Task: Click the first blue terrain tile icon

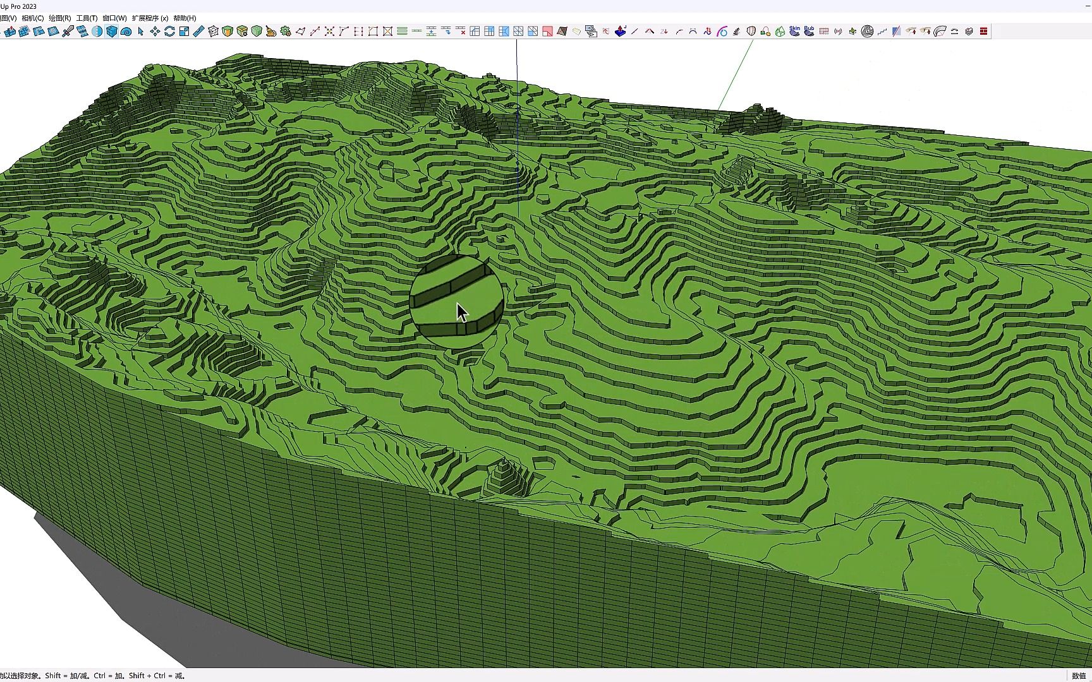Action: click(x=9, y=31)
